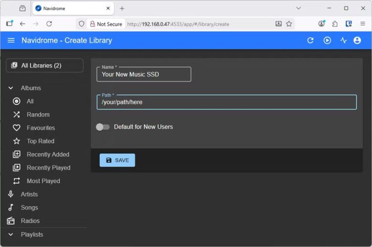The width and height of the screenshot is (372, 247).
Task: Show Recently Added albums
Action: (x=48, y=154)
